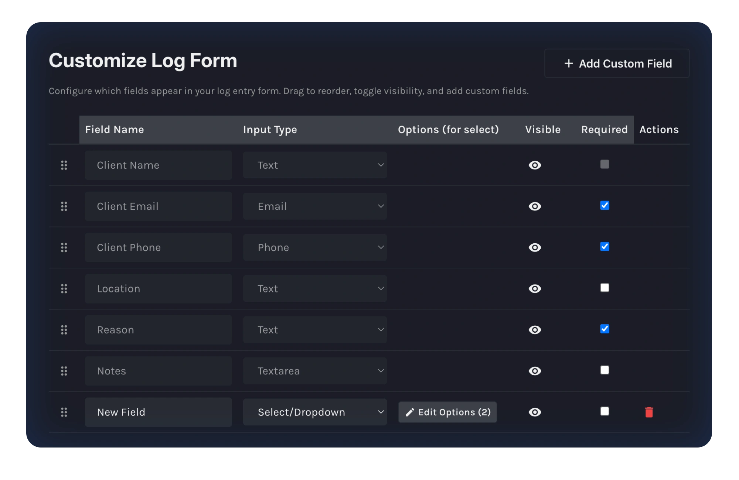Viewport: 739px width, 480px height.
Task: Check Required for New Field
Action: tap(605, 411)
